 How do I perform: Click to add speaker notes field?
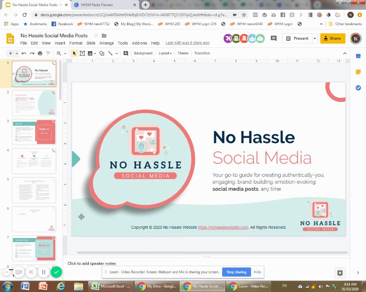click(x=91, y=263)
